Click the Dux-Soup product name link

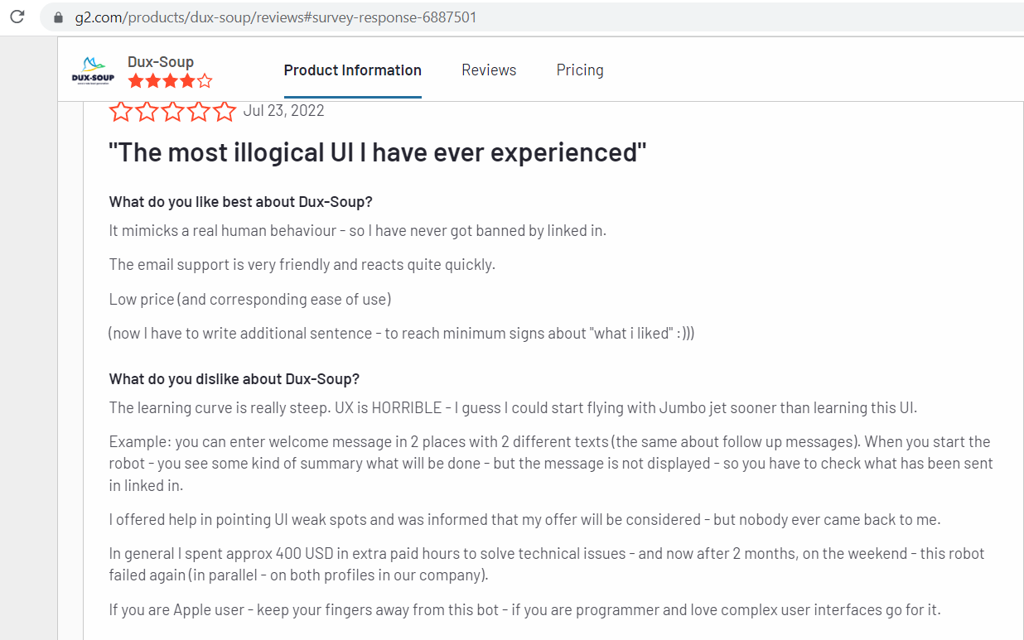161,61
